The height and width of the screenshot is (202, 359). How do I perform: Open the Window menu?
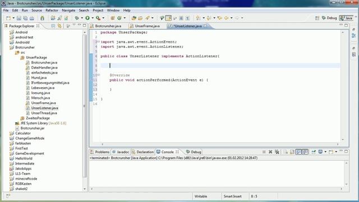(x=113, y=10)
